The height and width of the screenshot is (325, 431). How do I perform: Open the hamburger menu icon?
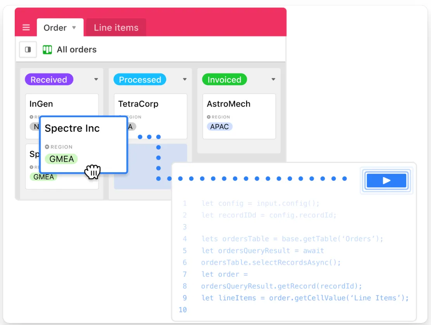26,27
